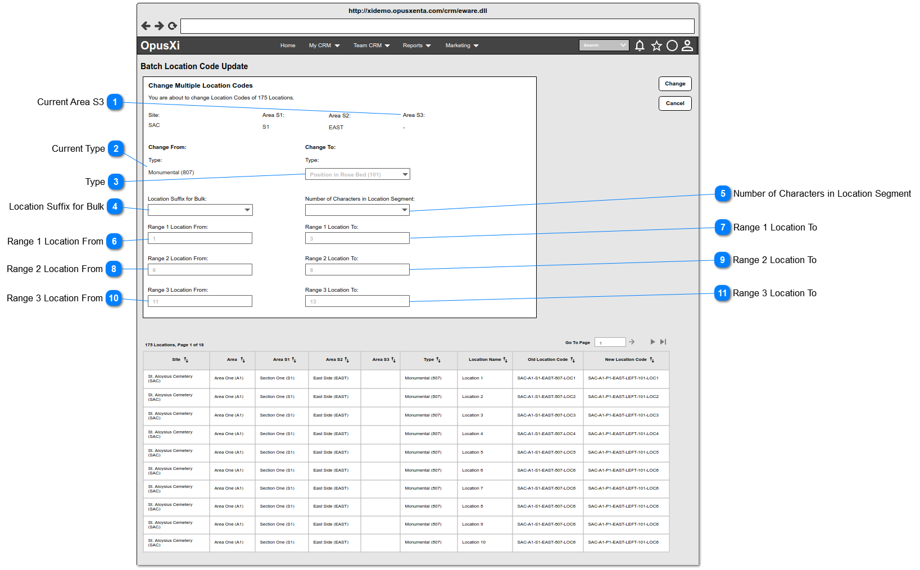The width and height of the screenshot is (920, 570).
Task: Focus the browser address bar
Action: click(437, 26)
